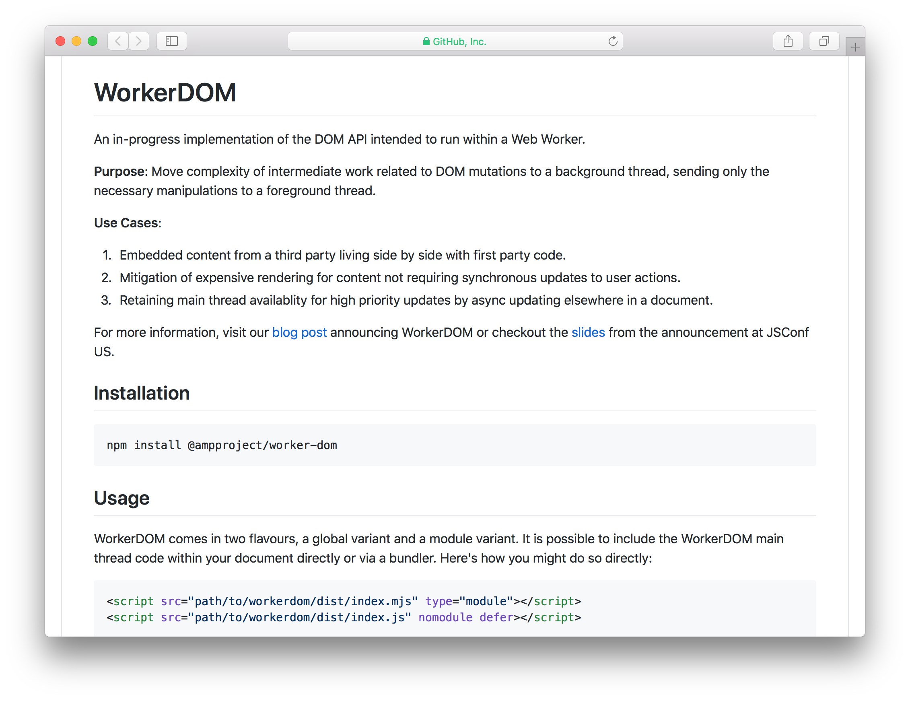Toggle the Safari sidebar button
Image resolution: width=910 pixels, height=701 pixels.
pyautogui.click(x=172, y=41)
